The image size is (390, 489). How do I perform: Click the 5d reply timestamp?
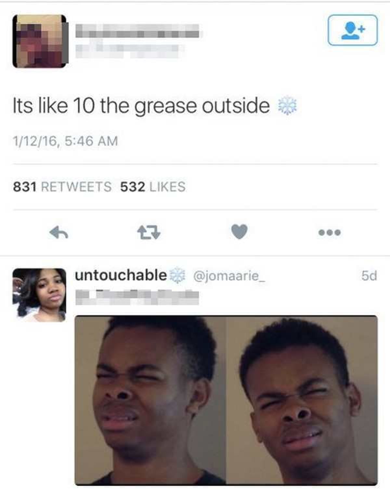pos(369,276)
